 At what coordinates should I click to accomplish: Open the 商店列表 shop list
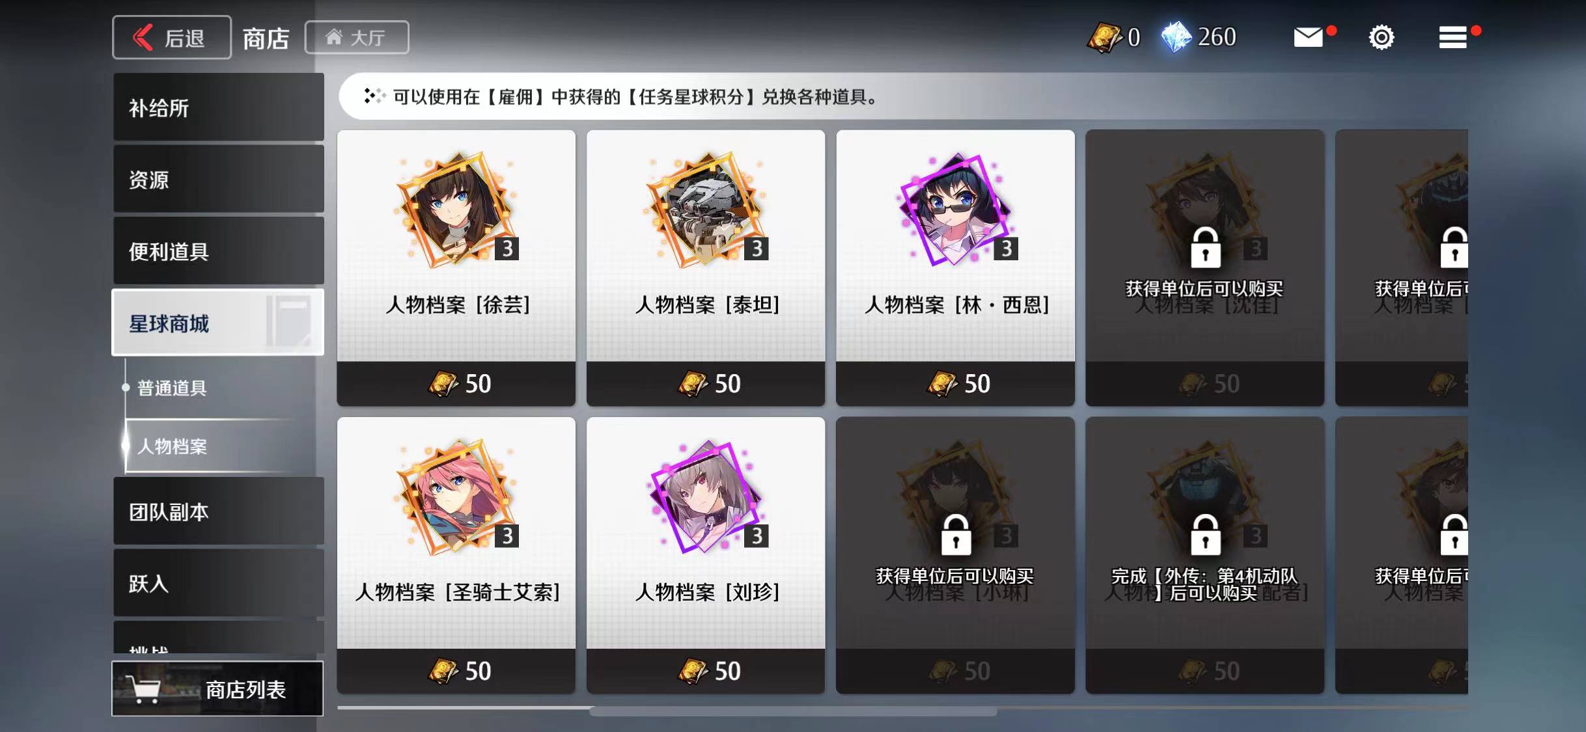217,688
